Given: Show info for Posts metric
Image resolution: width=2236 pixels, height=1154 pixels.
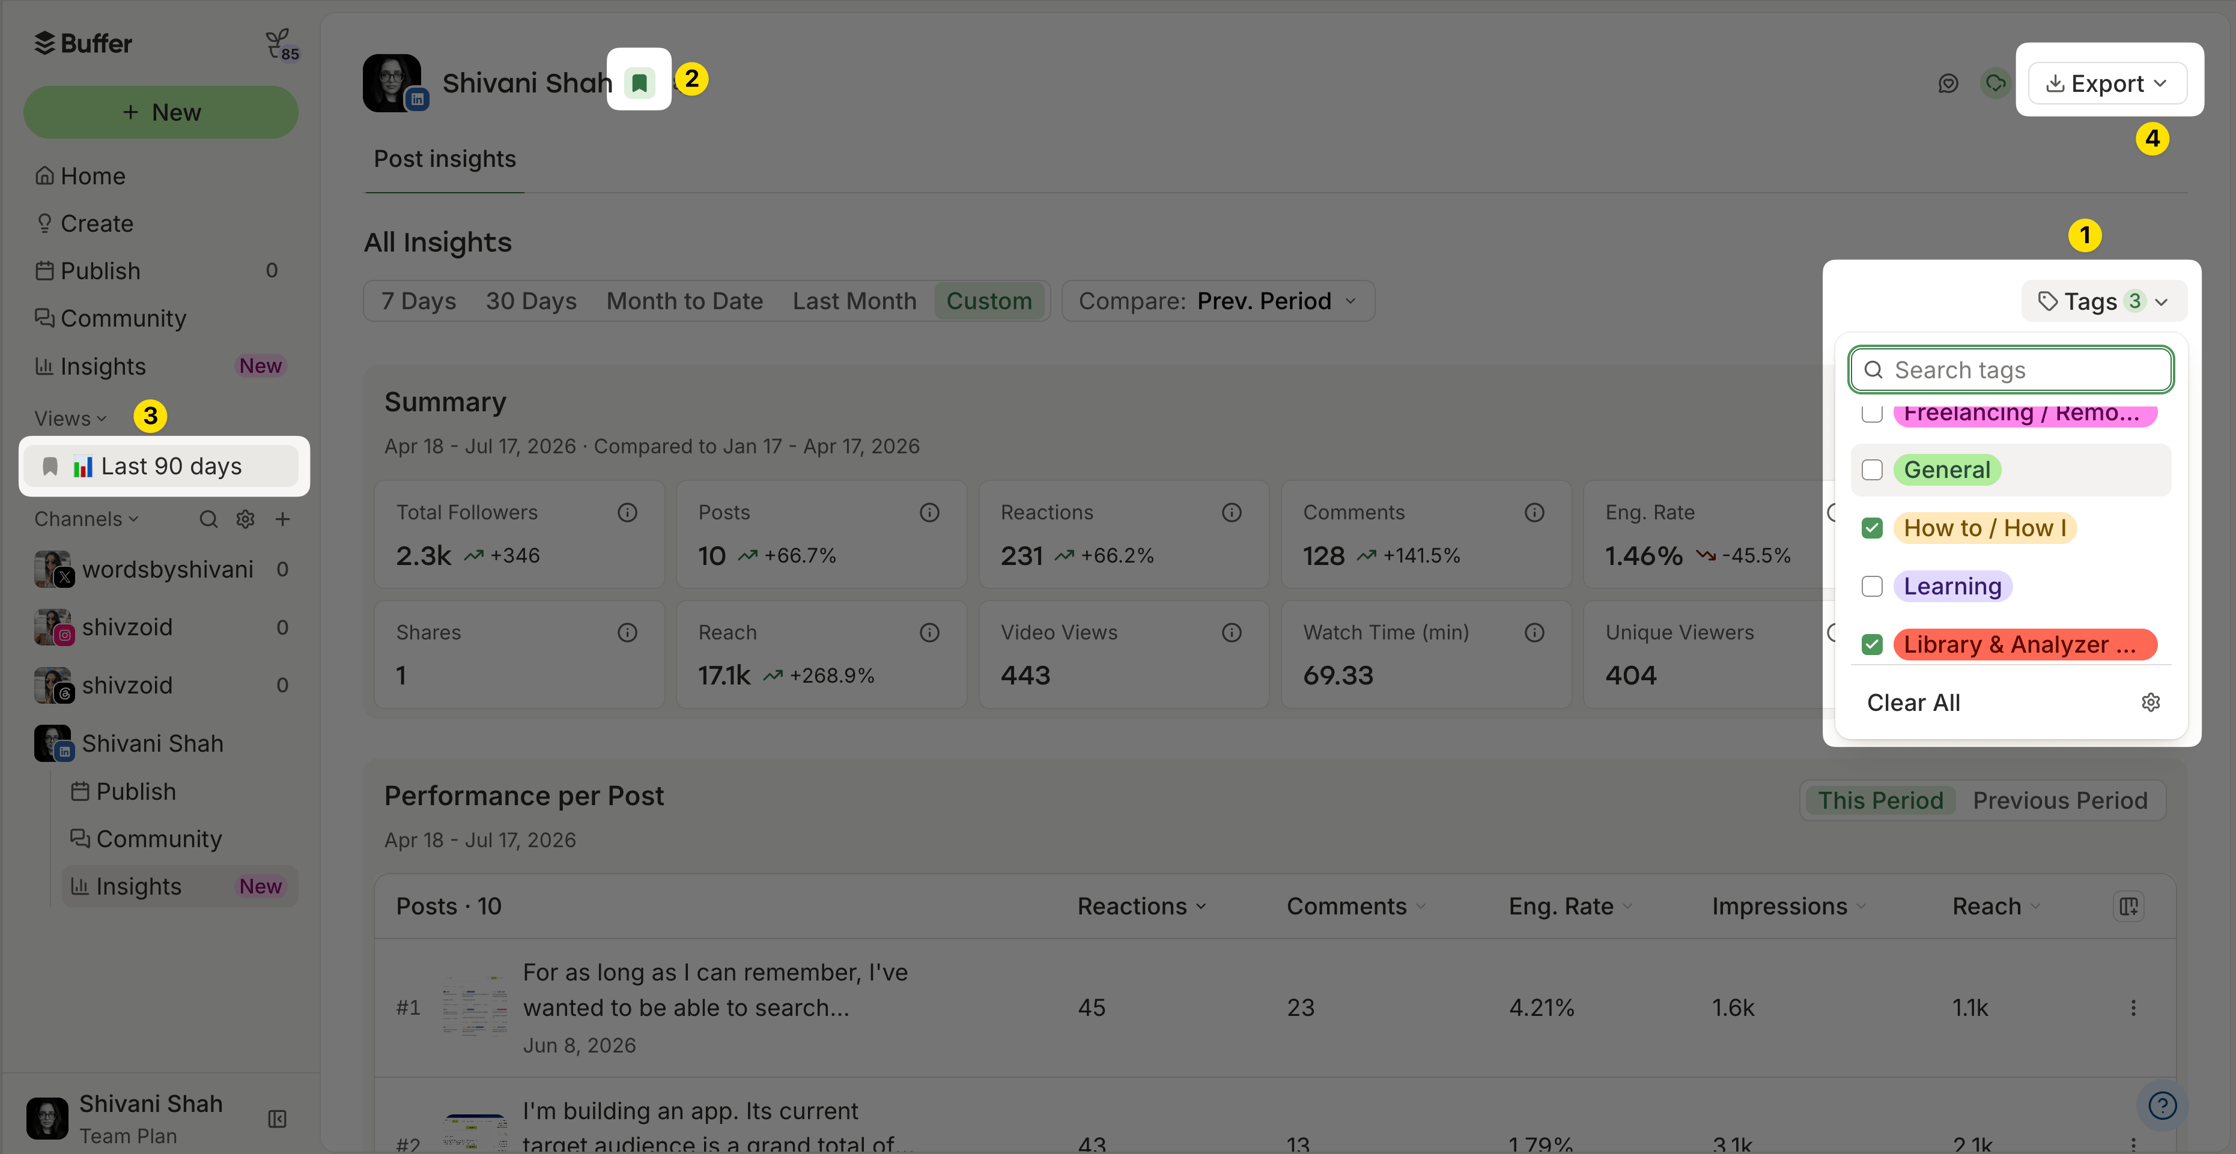Looking at the screenshot, I should (929, 513).
